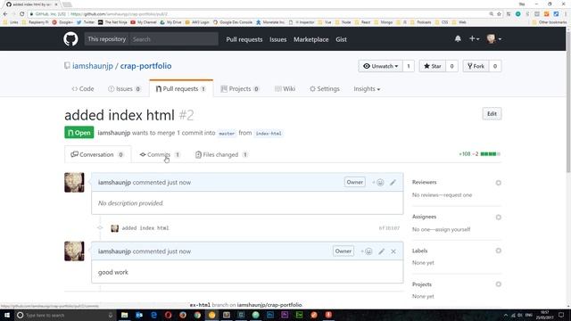Open Reviewers gear settings
This screenshot has width=571, height=321.
pyautogui.click(x=498, y=183)
